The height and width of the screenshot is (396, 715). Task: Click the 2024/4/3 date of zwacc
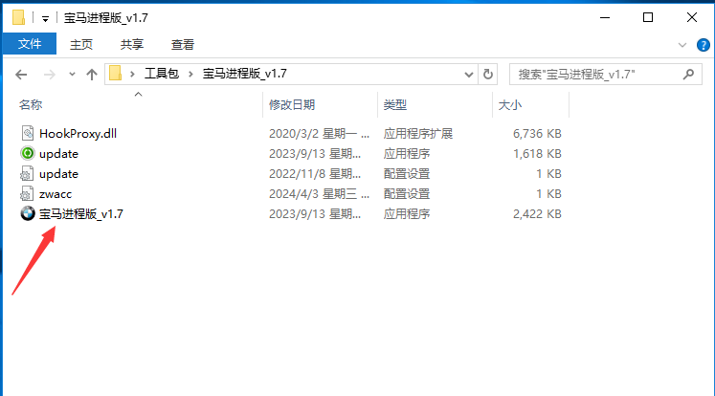(319, 193)
